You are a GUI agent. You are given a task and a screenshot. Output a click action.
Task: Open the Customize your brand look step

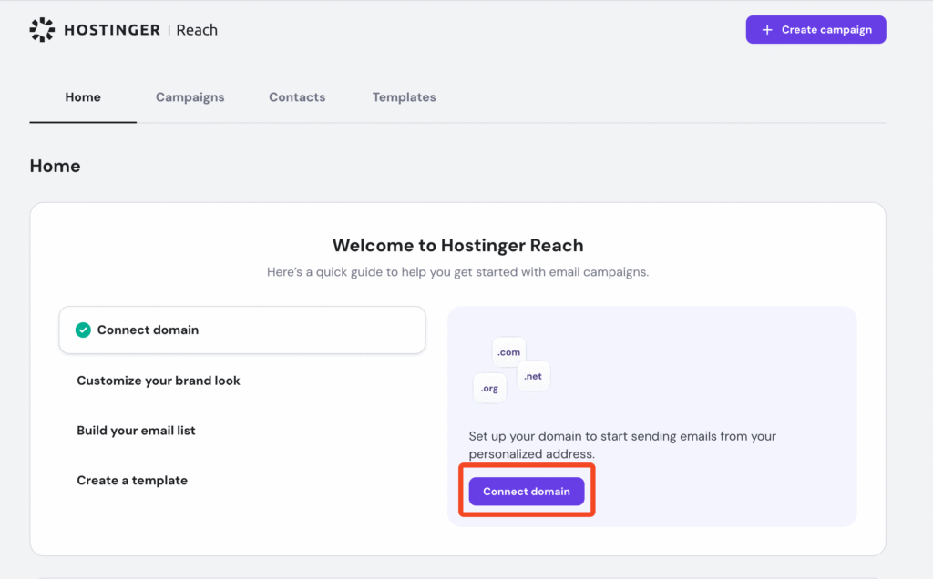(x=159, y=381)
